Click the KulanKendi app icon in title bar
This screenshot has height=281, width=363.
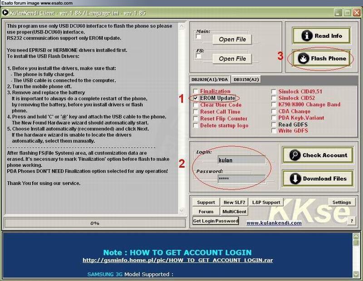[5, 13]
